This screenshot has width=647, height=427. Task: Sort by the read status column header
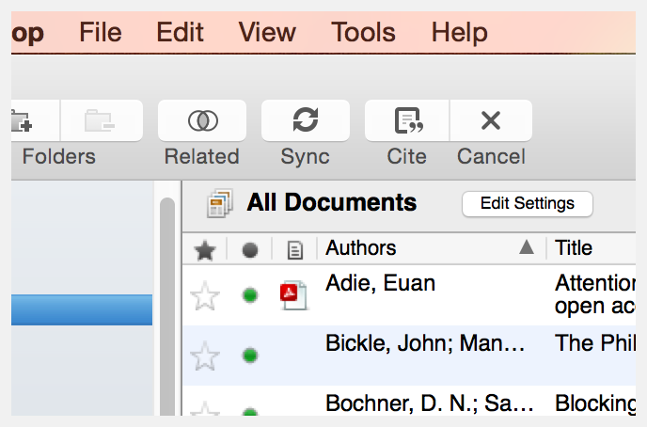pos(249,249)
